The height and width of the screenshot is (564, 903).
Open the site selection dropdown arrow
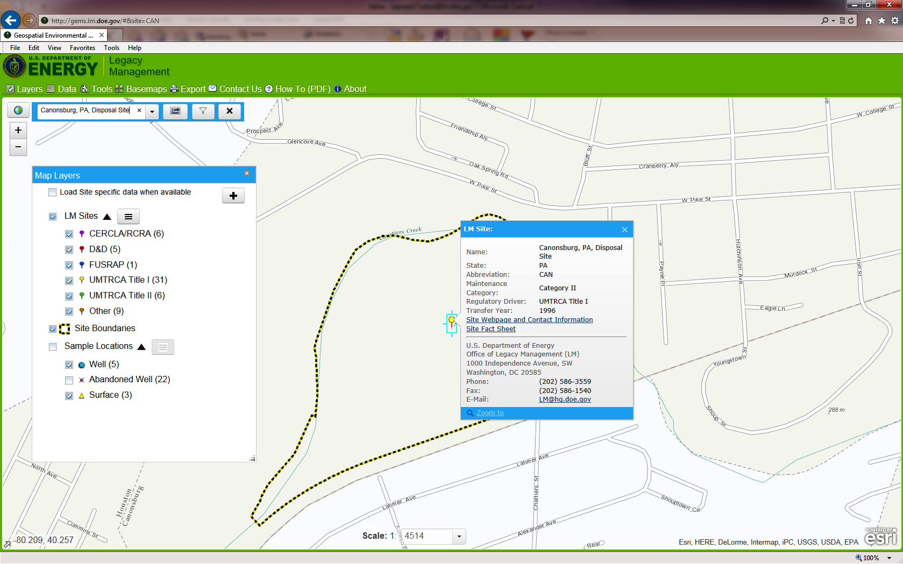tap(152, 111)
